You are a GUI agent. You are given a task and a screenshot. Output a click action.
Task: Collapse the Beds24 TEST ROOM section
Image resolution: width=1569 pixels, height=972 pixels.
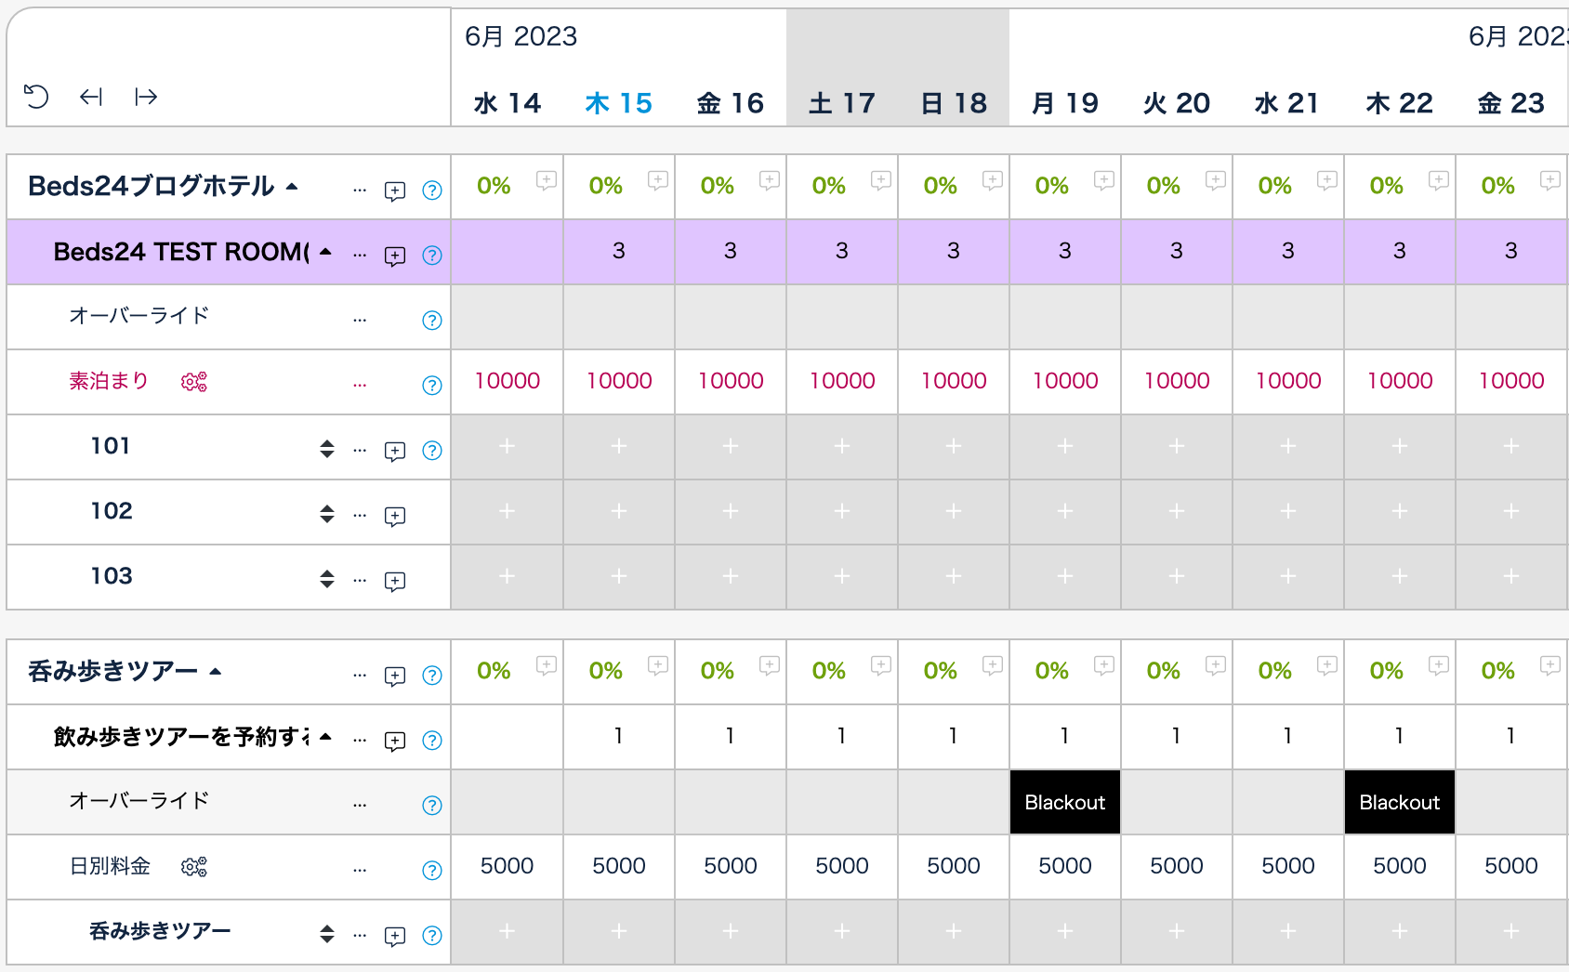pos(325,252)
